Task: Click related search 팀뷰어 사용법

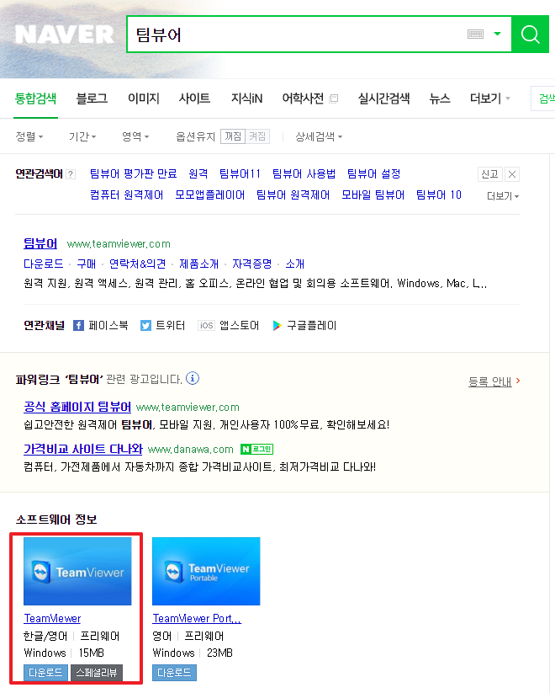Action: coord(304,173)
